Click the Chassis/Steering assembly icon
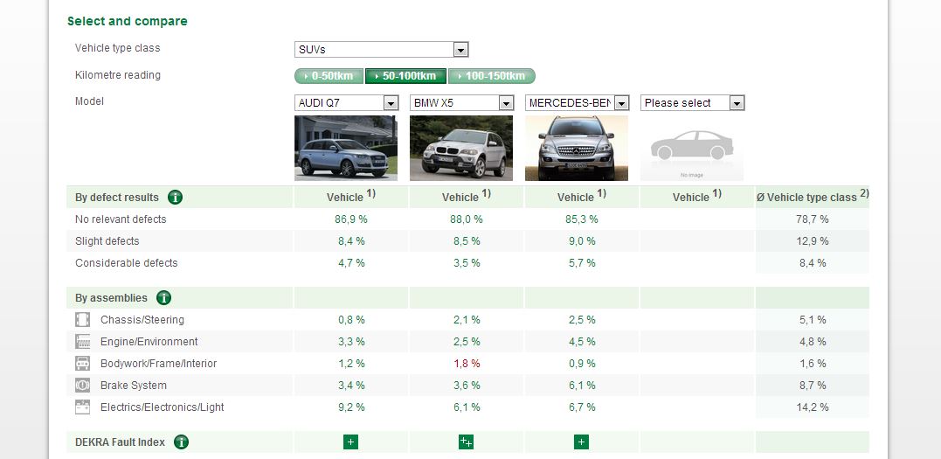The image size is (941, 459). click(x=83, y=320)
